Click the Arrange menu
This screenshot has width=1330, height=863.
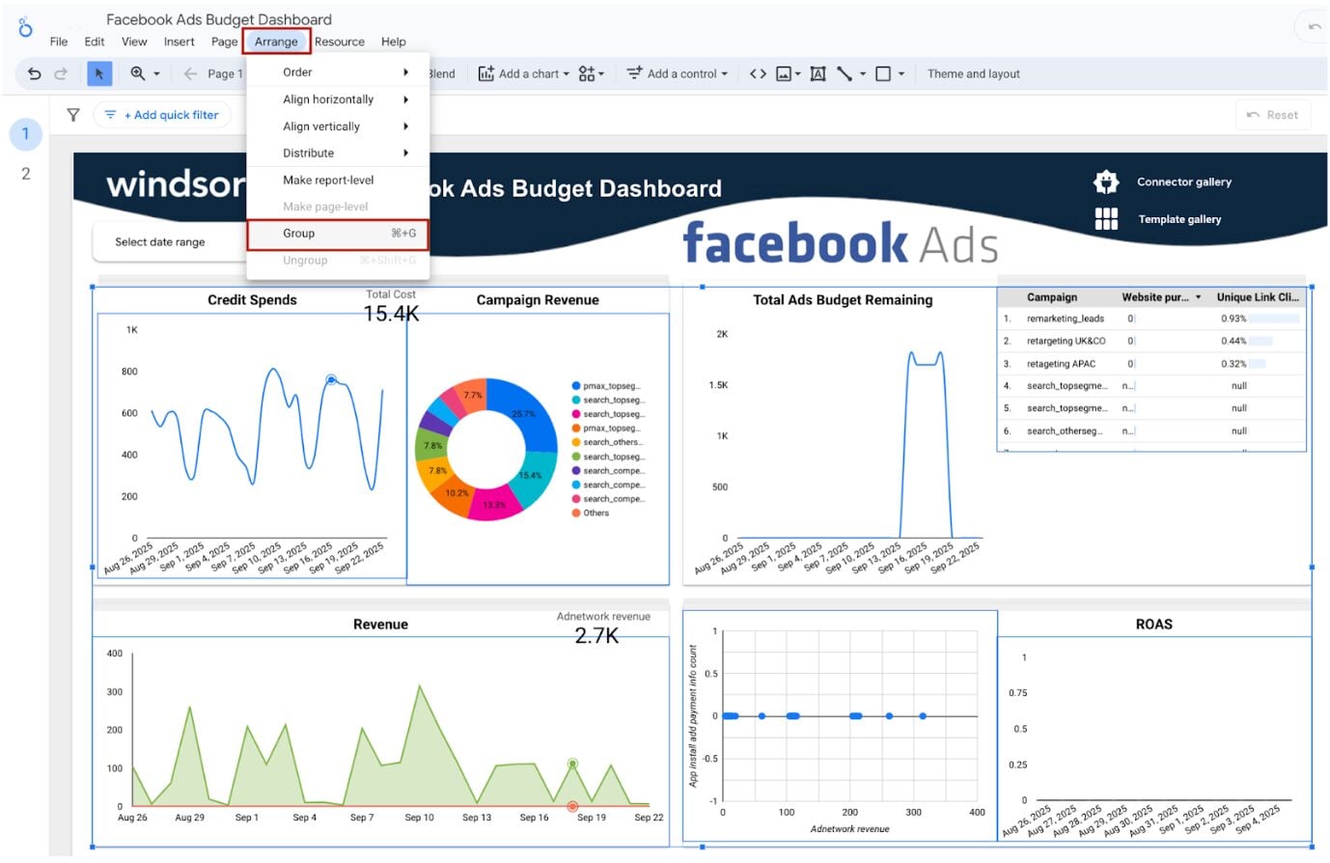coord(276,42)
